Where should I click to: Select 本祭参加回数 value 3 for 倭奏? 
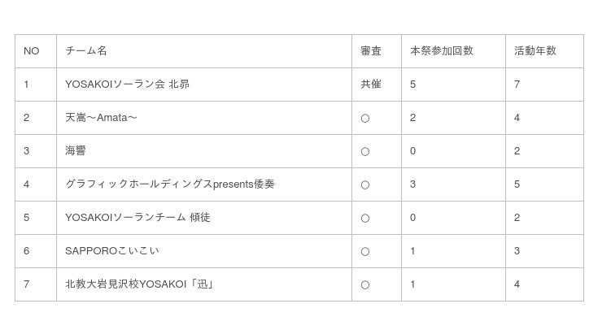(x=413, y=184)
